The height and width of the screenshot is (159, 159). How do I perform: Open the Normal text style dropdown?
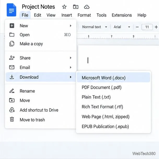(95, 27)
